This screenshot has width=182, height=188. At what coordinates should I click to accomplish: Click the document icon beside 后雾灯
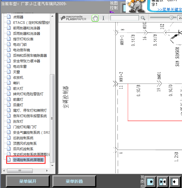(9, 105)
